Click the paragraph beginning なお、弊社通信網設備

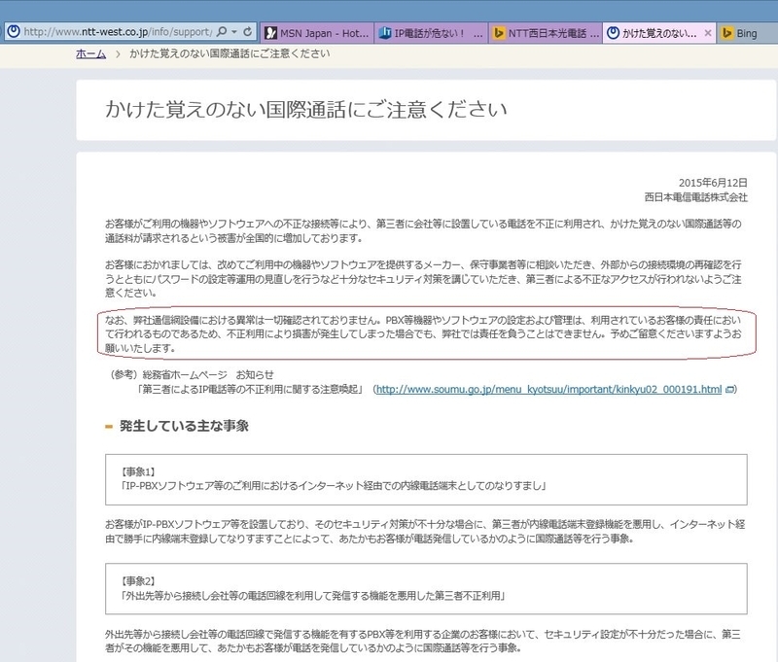click(423, 333)
